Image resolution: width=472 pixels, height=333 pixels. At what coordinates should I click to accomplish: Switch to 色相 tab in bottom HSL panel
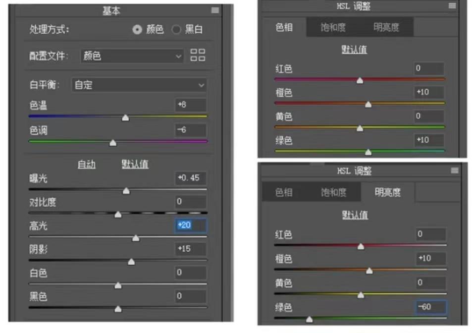click(284, 192)
